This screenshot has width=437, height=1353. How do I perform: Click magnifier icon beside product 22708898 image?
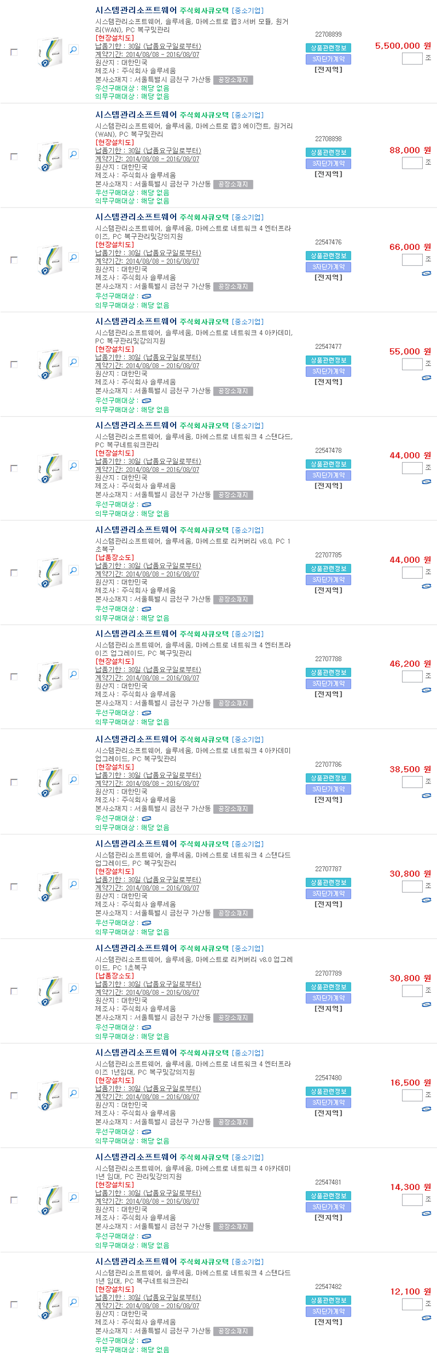tap(74, 154)
